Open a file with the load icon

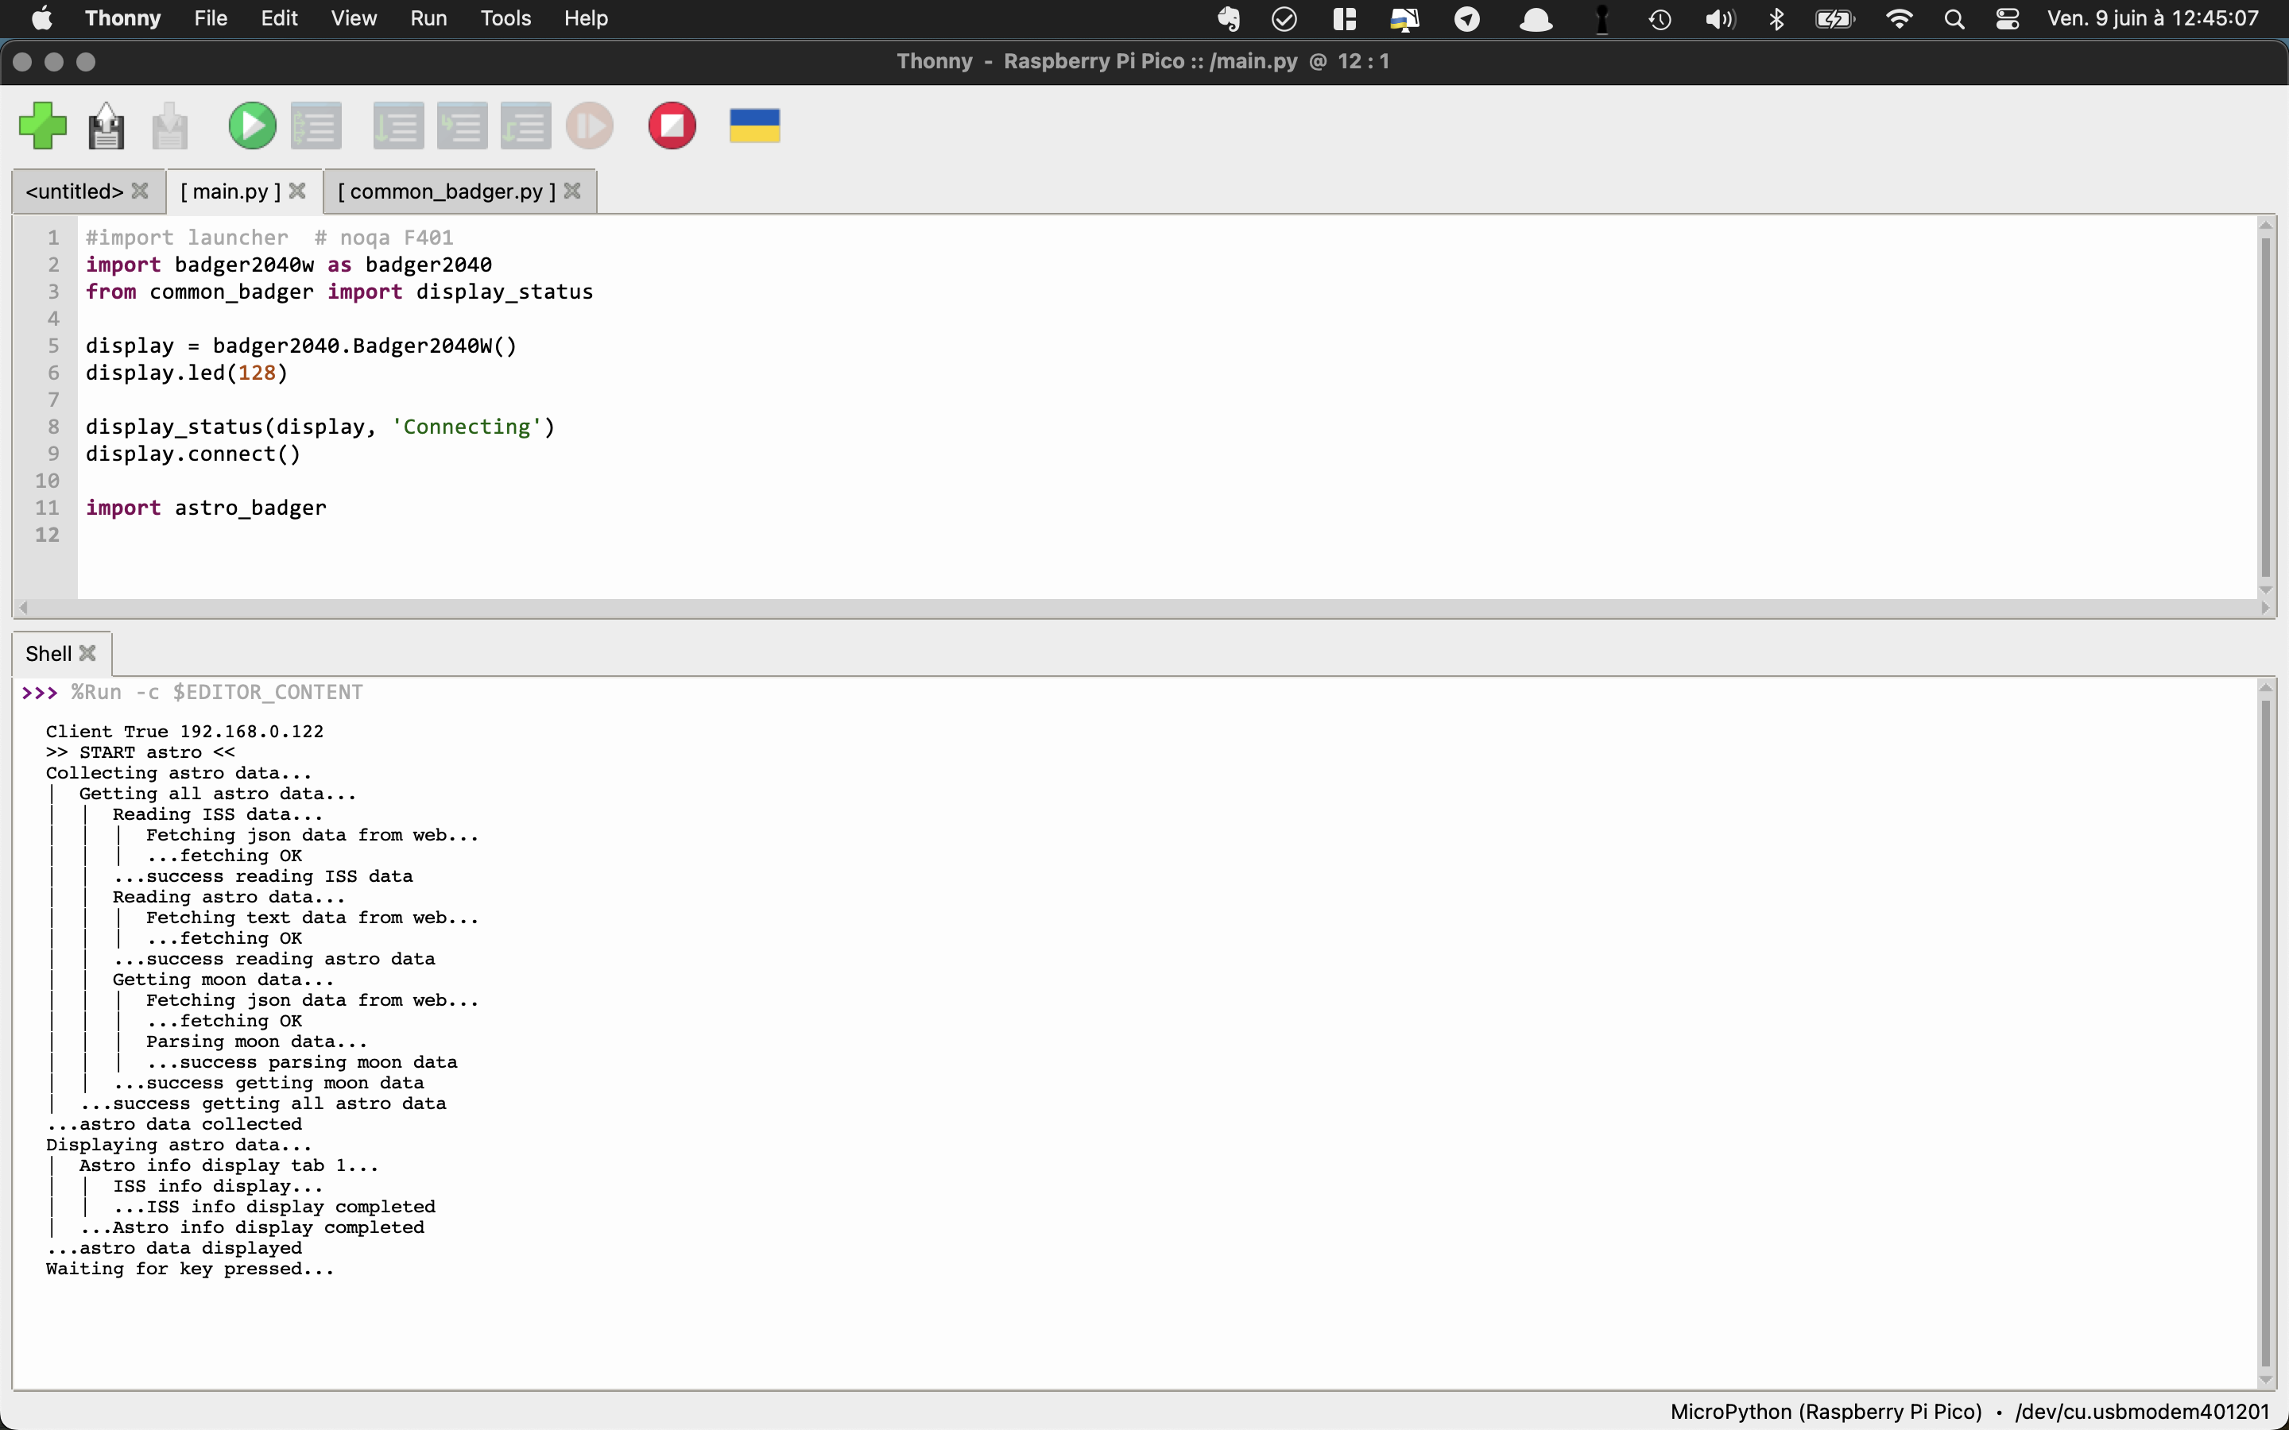[106, 126]
